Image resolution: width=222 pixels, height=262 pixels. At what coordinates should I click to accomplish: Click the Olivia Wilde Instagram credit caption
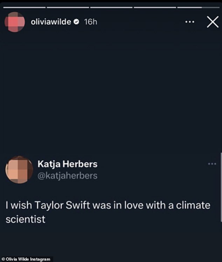tap(26, 259)
